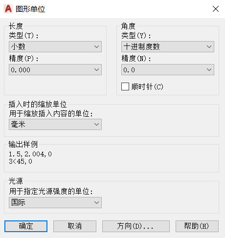Click the chevron arrow of 小数 combo box
Screen dimensions: 225x238
click(x=96, y=47)
